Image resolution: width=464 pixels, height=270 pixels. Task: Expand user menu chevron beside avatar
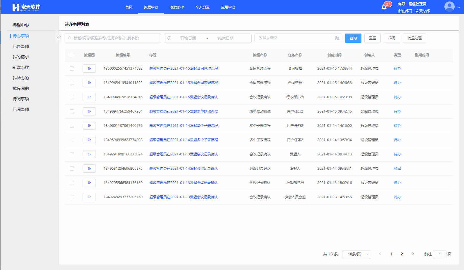tap(459, 7)
